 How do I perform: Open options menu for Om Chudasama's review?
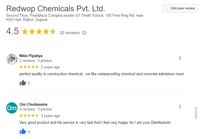coord(180,107)
